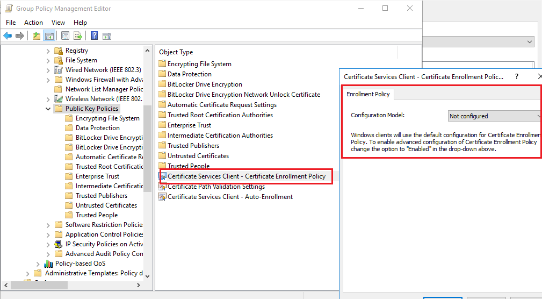
Task: Select the Enrollment Policy tab
Action: 368,94
